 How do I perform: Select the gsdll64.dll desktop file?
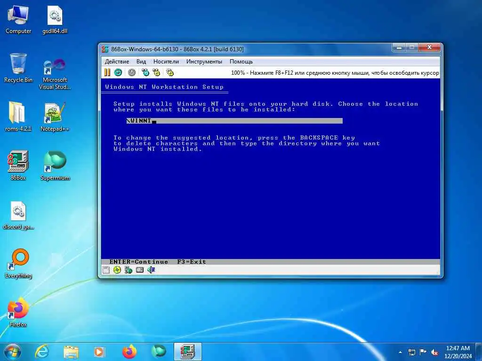tap(55, 20)
